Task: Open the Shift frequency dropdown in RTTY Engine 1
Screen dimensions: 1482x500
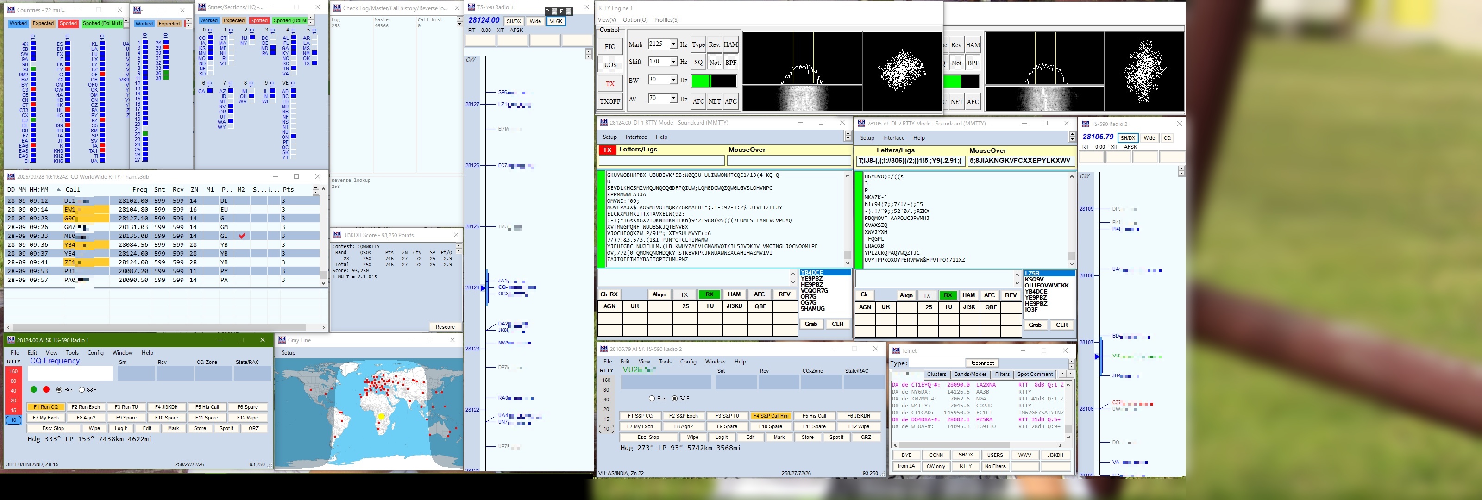Action: (x=672, y=62)
